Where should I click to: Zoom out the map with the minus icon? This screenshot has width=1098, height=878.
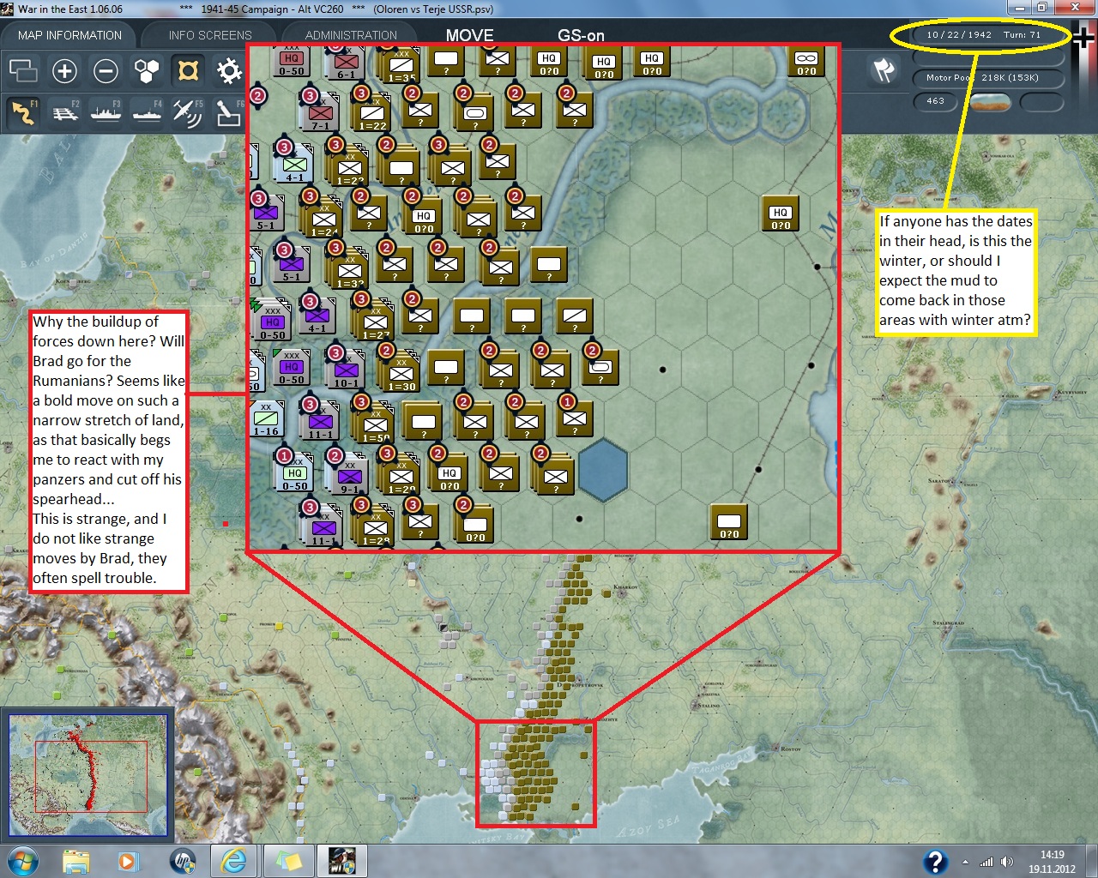(106, 70)
